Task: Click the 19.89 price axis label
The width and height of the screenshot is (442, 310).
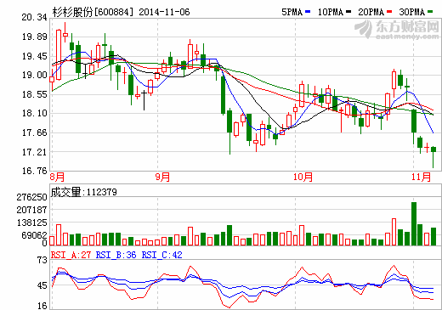Action: point(34,37)
